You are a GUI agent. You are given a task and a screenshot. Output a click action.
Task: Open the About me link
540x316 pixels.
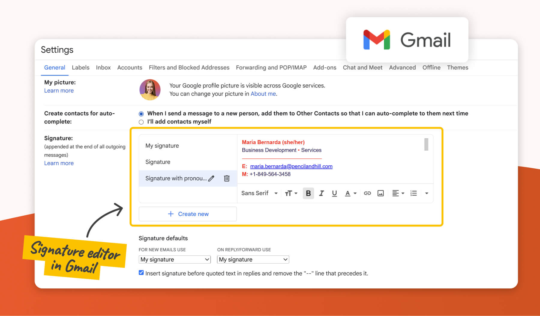point(263,94)
